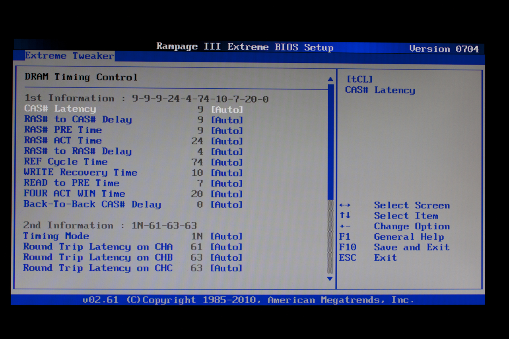This screenshot has width=509, height=339.
Task: Click the FOUR ACT WIN Time value 20
Action: [197, 194]
